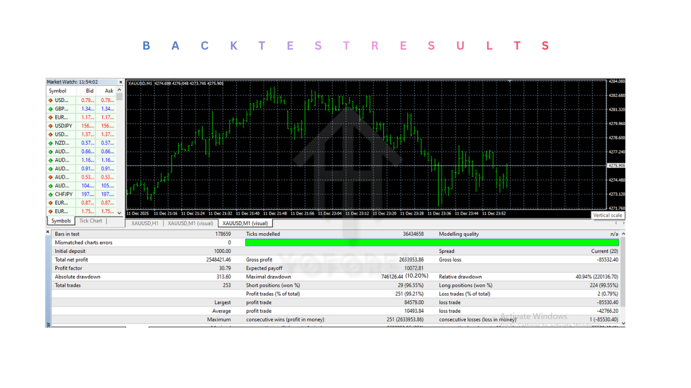The height and width of the screenshot is (388, 691).
Task: Click the green arrow icon next to NZD symbol
Action: point(51,143)
